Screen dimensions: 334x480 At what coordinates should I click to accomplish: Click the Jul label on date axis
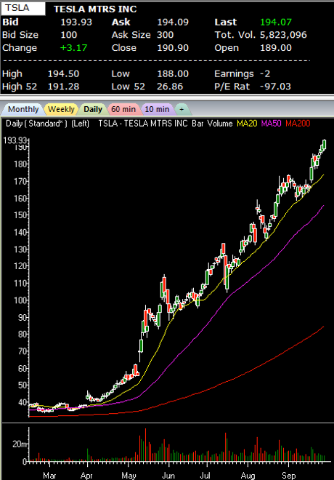[205, 475]
